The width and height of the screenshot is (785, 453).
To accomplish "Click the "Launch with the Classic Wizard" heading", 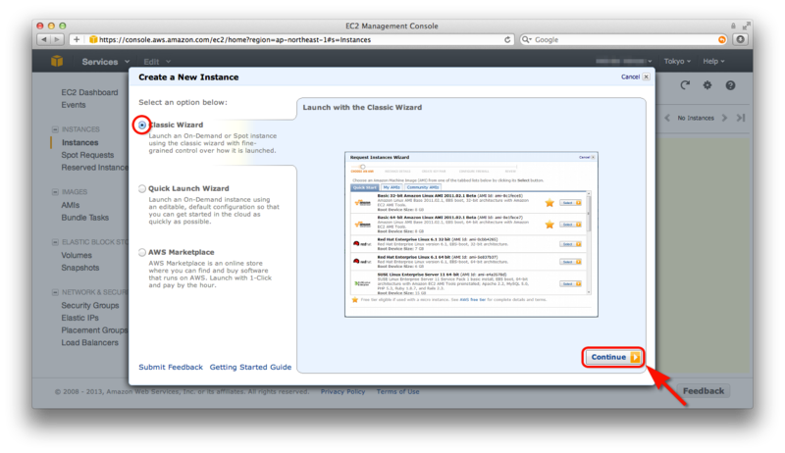I will (362, 108).
